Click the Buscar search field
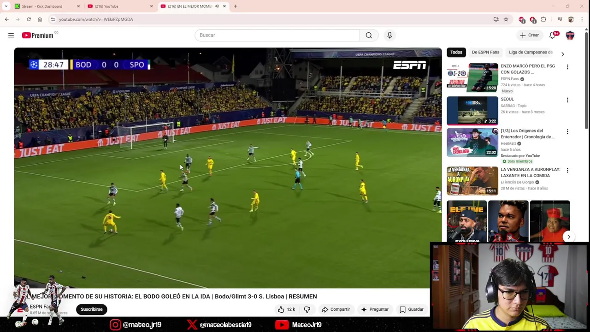This screenshot has width=590, height=332. tap(277, 35)
